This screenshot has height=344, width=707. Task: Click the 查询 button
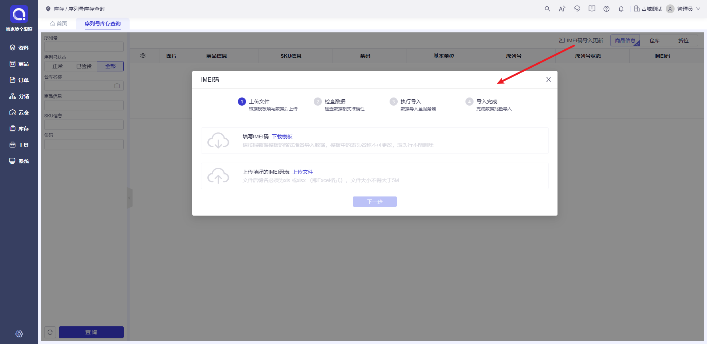91,332
